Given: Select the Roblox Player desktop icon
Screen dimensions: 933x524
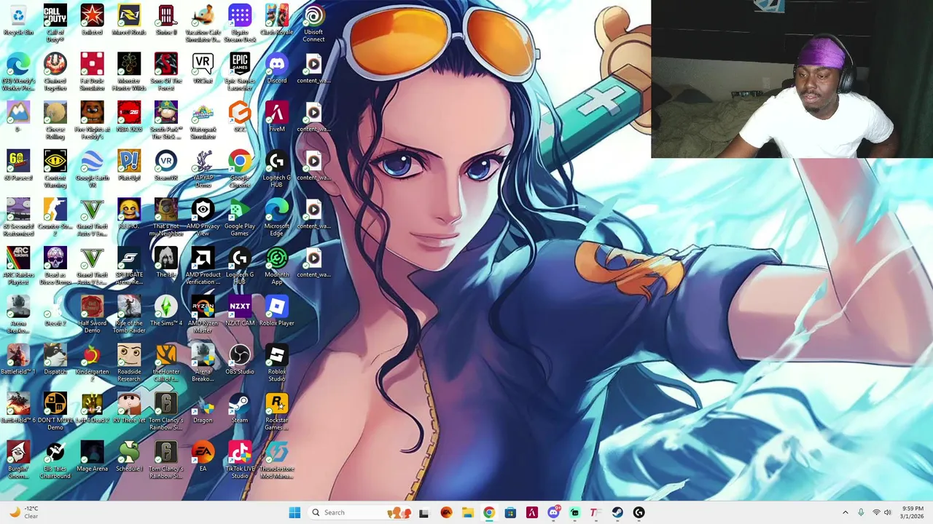Looking at the screenshot, I should tap(276, 311).
